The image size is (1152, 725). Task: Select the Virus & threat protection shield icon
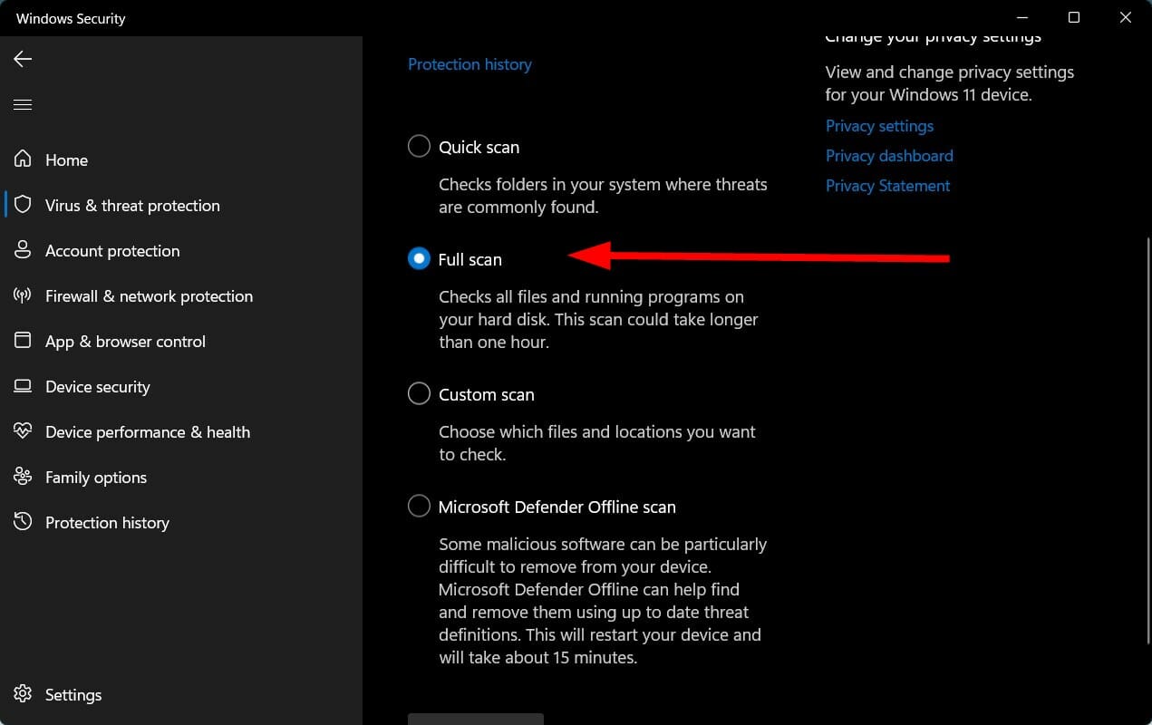22,205
